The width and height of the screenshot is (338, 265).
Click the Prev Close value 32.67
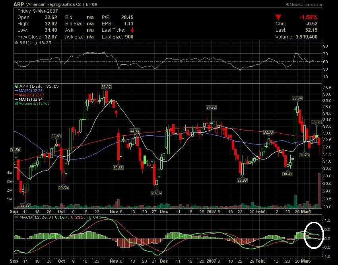tap(51, 37)
